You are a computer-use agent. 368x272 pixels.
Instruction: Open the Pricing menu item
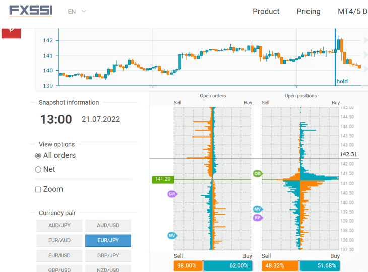click(309, 11)
